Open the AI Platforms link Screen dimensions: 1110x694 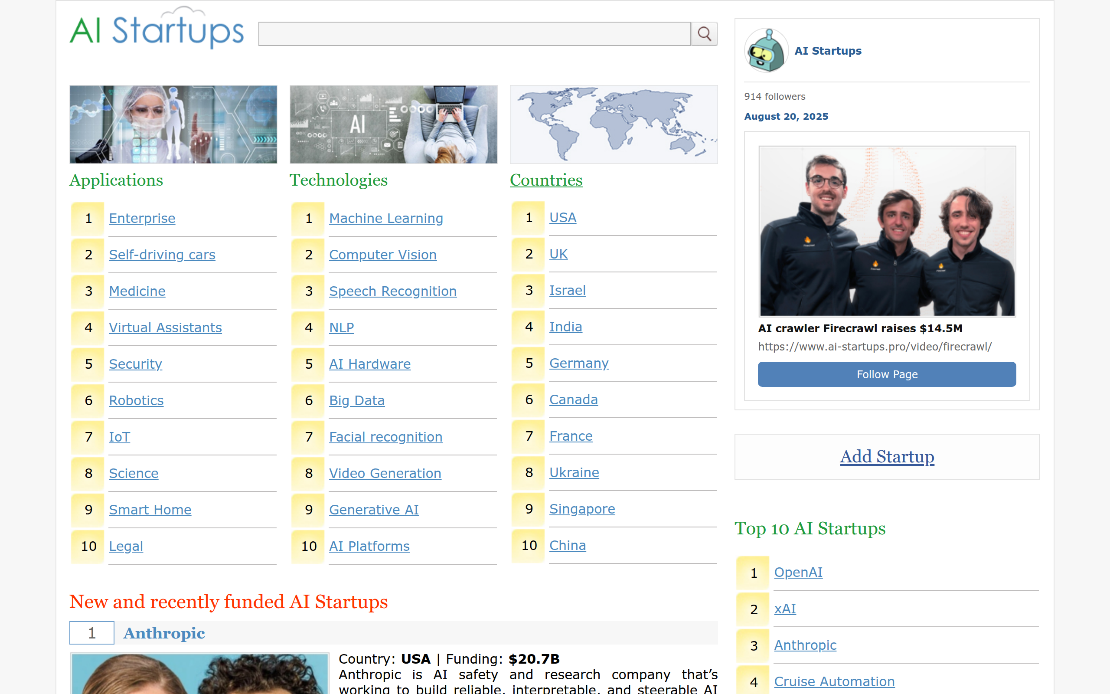coord(369,546)
